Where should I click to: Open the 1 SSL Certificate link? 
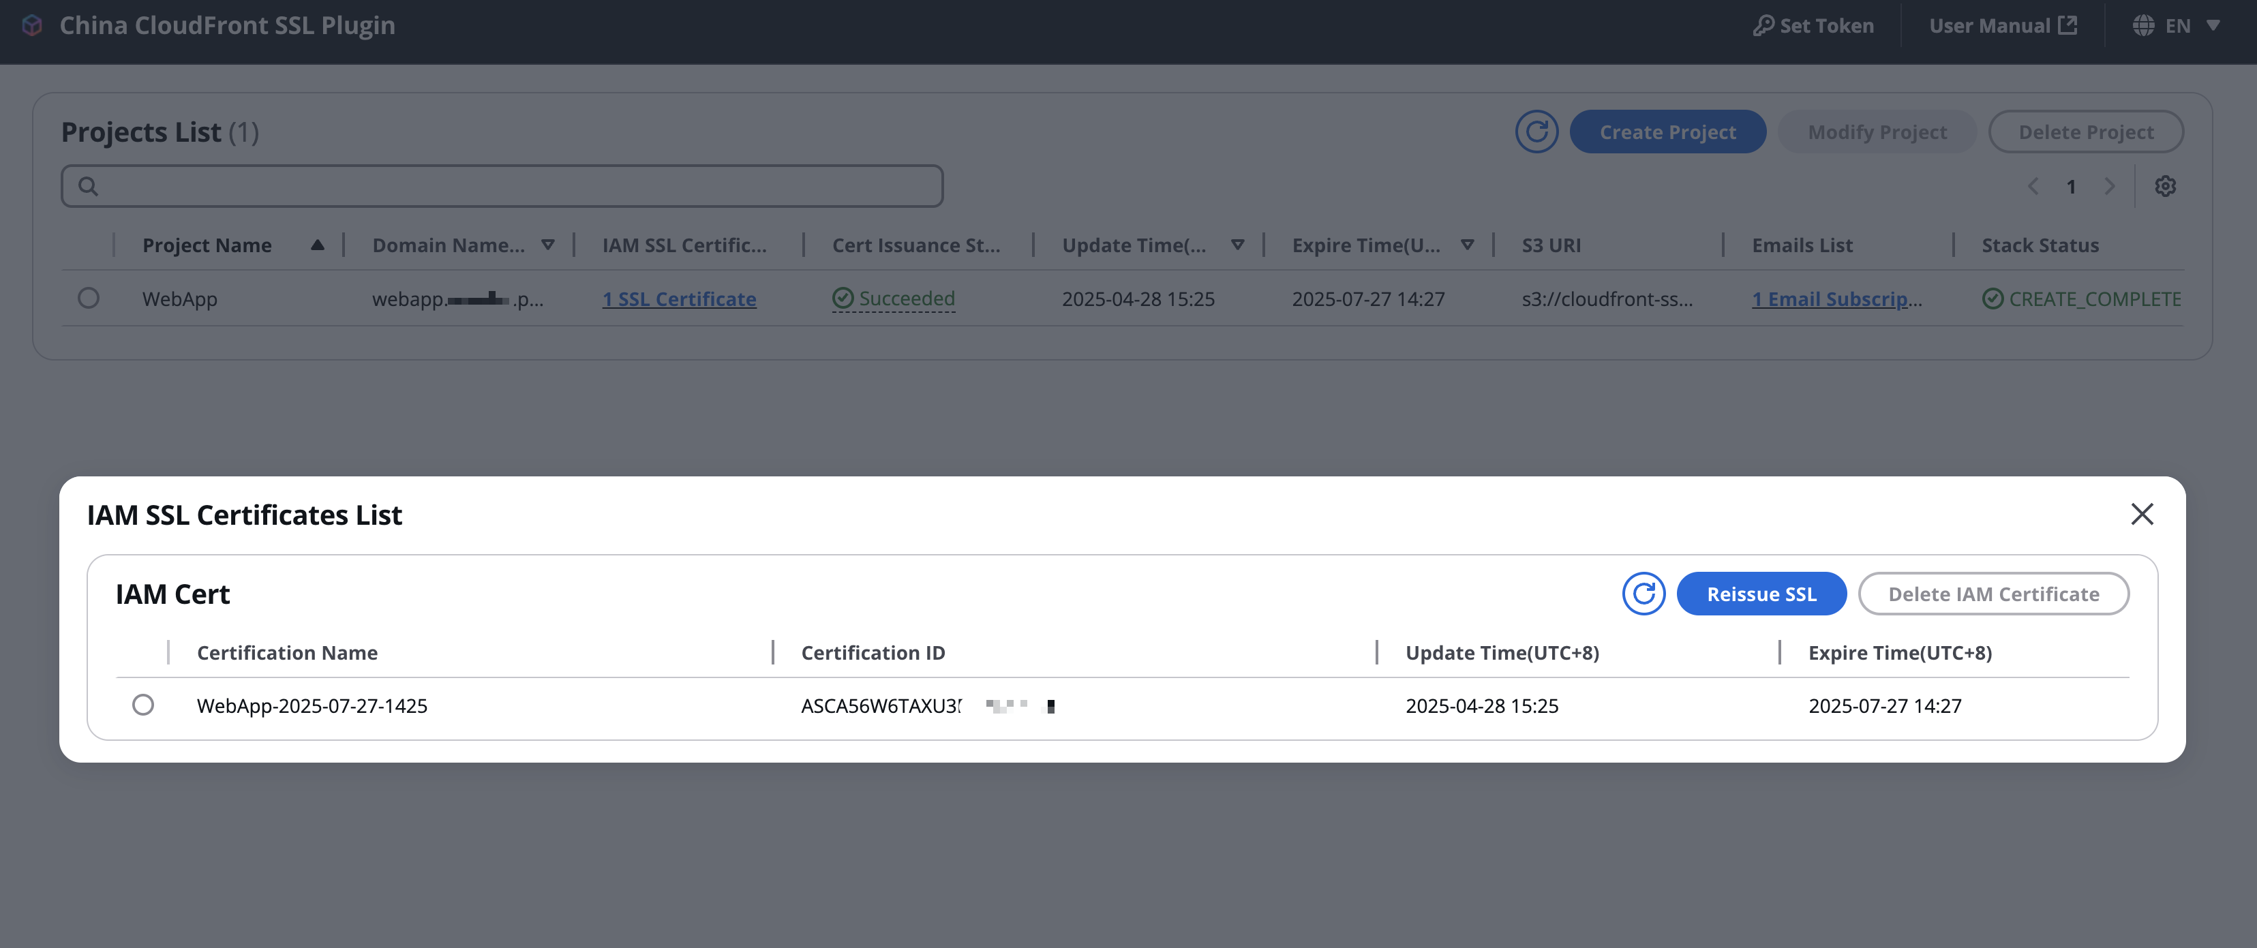click(x=679, y=299)
